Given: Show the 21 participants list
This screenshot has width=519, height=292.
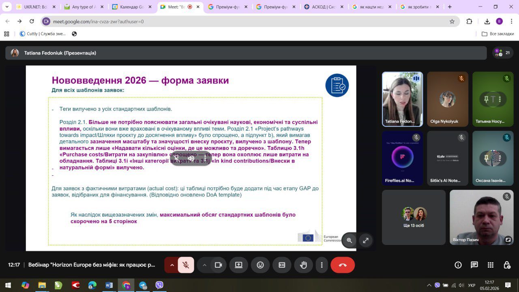Looking at the screenshot, I should pyautogui.click(x=502, y=53).
